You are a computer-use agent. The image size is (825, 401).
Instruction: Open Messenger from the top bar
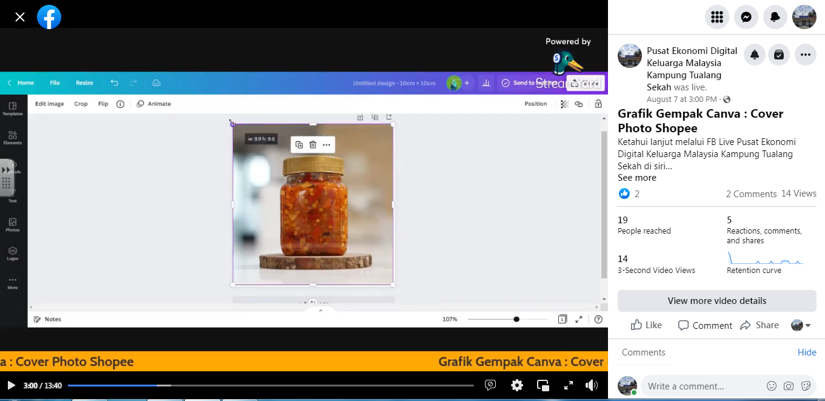[x=746, y=17]
